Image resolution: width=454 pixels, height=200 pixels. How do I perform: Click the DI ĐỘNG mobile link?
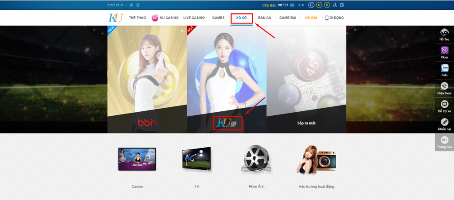[x=335, y=18]
